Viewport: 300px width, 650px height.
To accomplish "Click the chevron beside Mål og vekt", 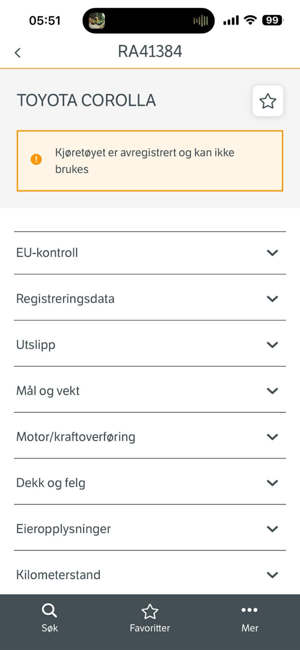I will pyautogui.click(x=272, y=391).
